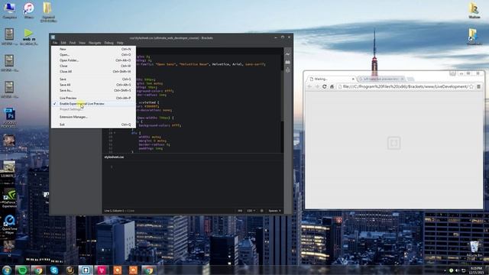Click volume icon in system tray
Viewport: 489px width, 275px height.
[x=457, y=270]
